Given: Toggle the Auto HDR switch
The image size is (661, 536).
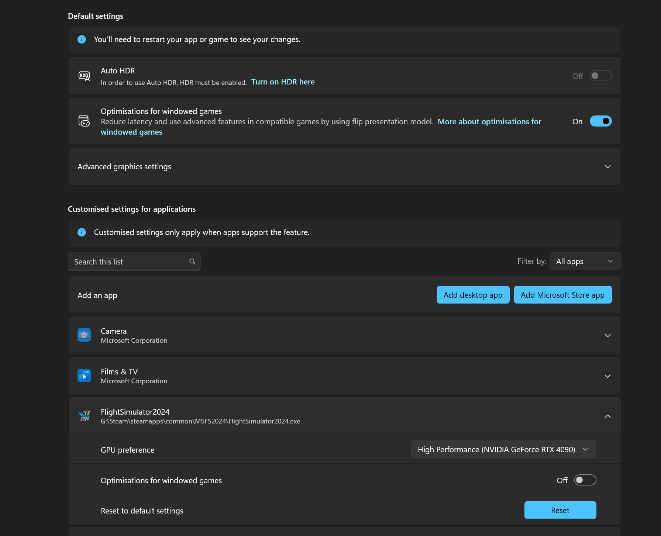Looking at the screenshot, I should tap(600, 76).
